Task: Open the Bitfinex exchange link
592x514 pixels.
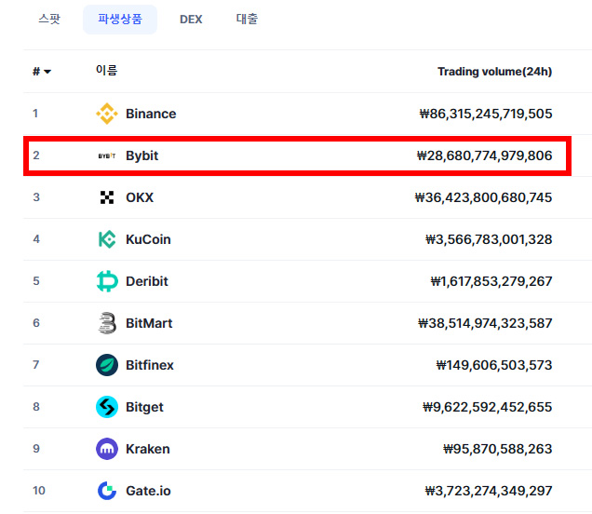Action: click(150, 365)
